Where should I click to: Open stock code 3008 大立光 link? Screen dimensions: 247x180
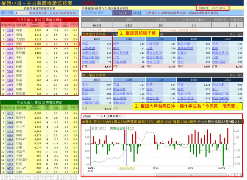pos(10,127)
